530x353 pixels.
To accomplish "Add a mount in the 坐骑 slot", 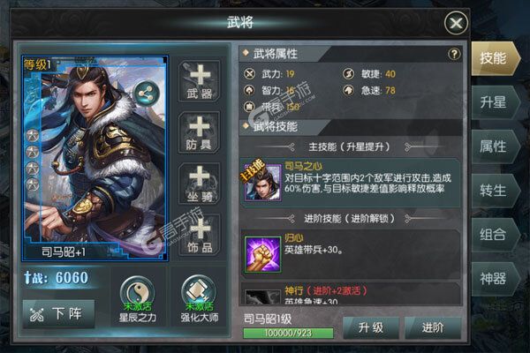I will [200, 184].
